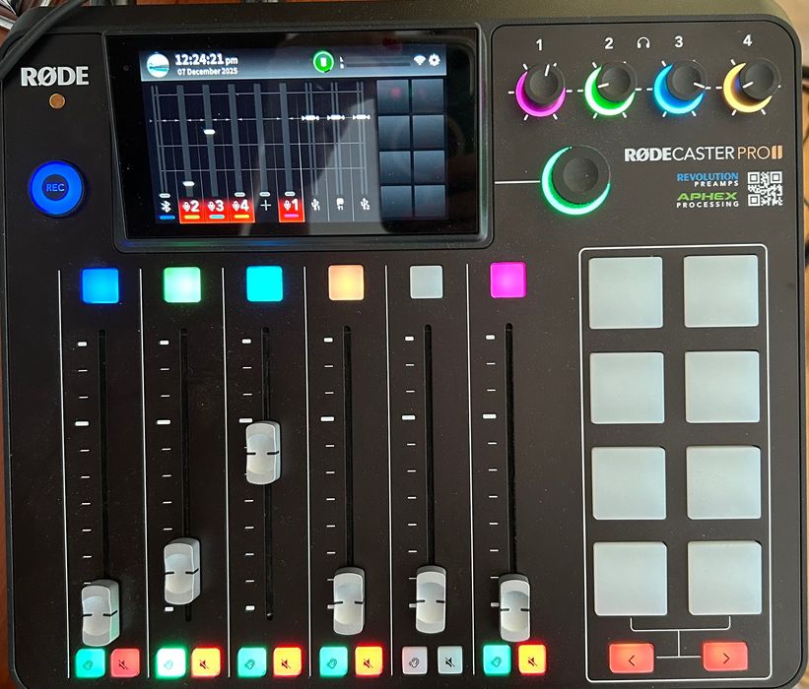
Task: Mute the orange channel using its mute button
Action: click(369, 661)
